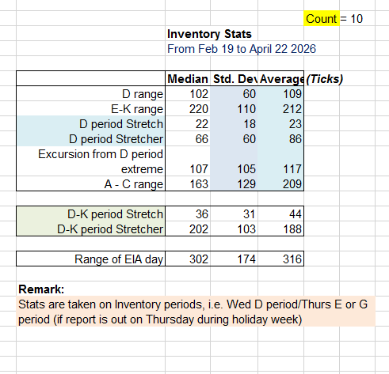Select the yellow Count cell

click(322, 18)
